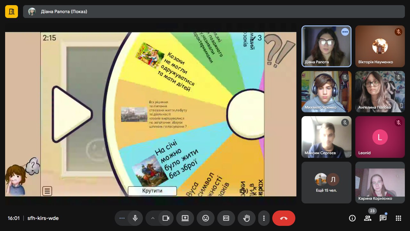Open more options vertical dots menu
The image size is (410, 231).
264,218
